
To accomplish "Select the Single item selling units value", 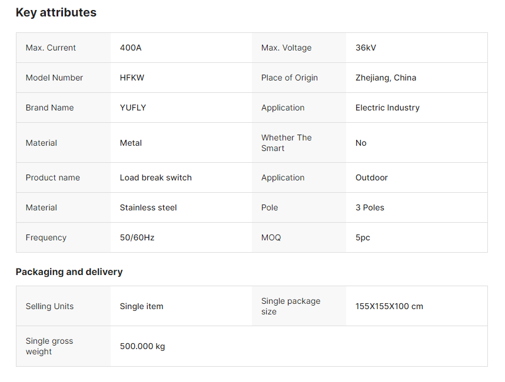I will tap(141, 306).
